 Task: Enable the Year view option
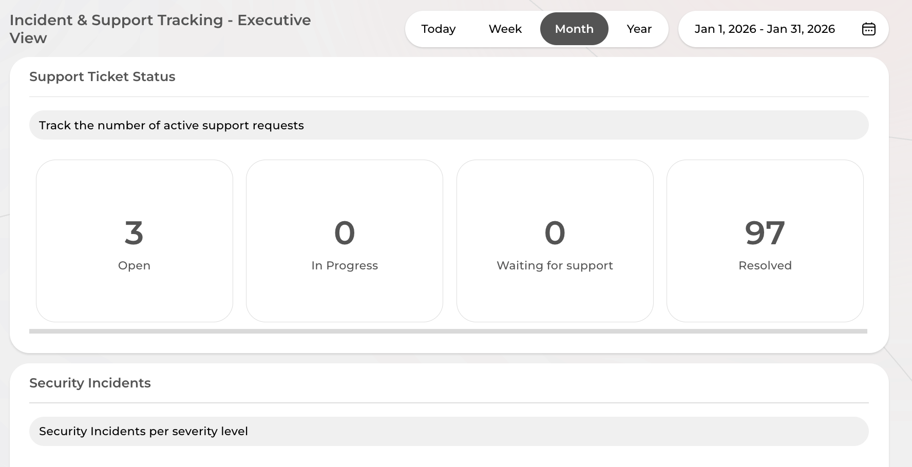click(638, 29)
